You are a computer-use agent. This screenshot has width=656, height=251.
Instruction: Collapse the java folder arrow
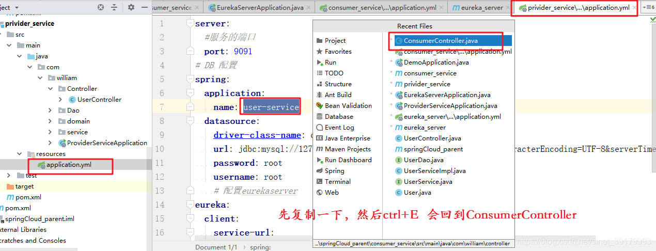point(20,56)
